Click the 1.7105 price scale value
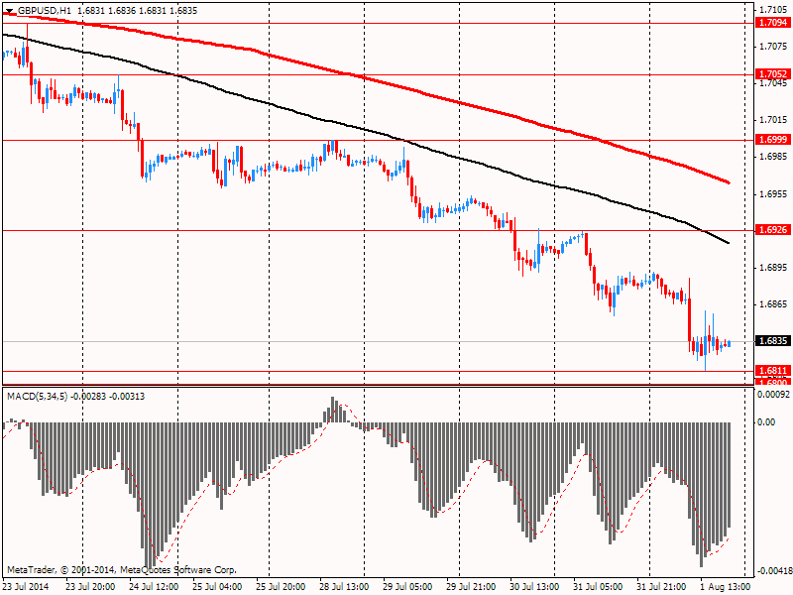Image resolution: width=793 pixels, height=595 pixels. click(x=774, y=10)
